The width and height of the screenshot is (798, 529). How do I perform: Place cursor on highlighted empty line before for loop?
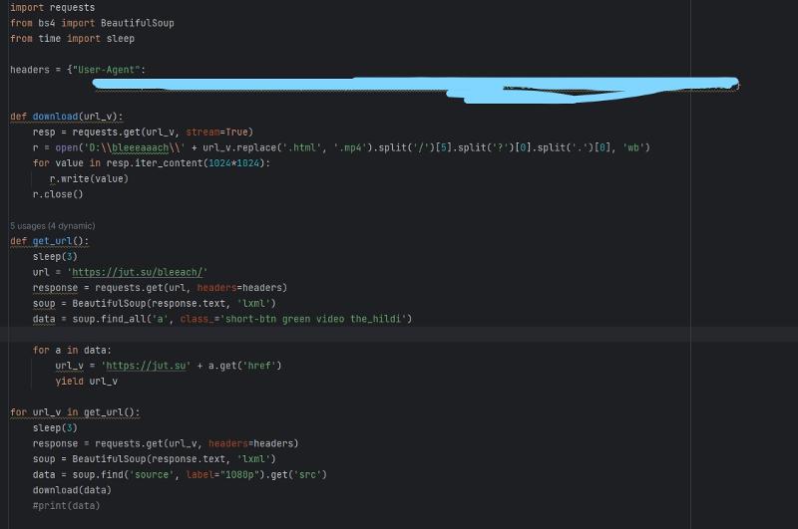[x=299, y=335]
